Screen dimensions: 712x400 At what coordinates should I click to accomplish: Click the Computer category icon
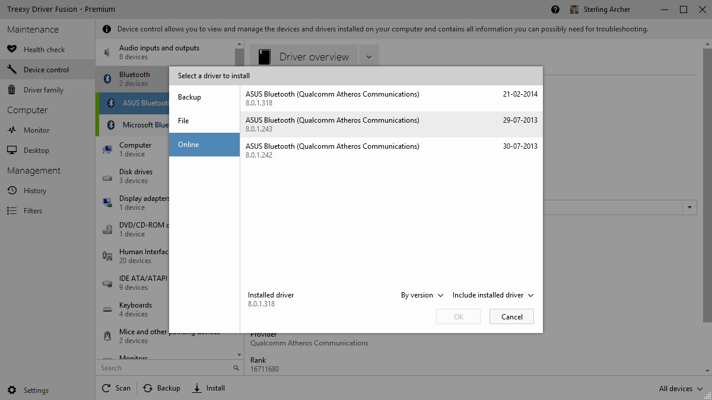tap(107, 149)
